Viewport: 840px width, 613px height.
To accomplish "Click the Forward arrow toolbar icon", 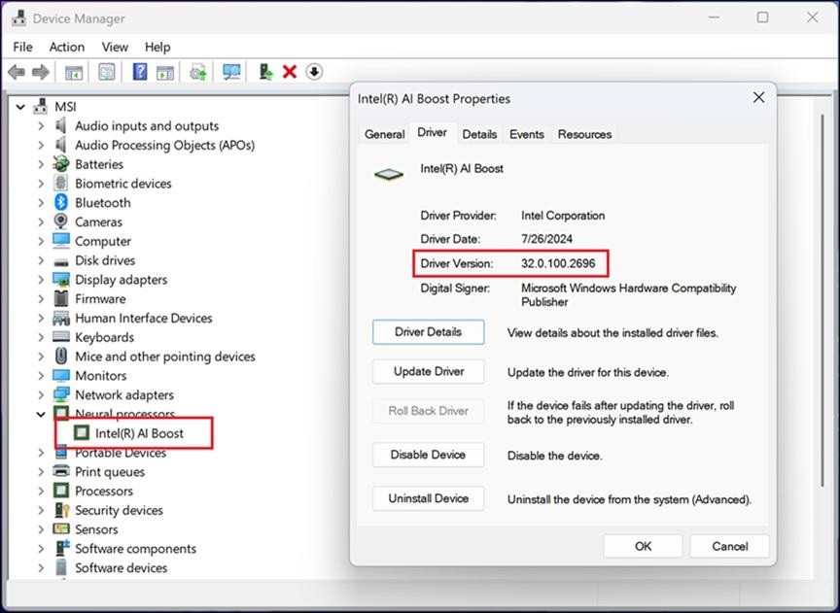I will pyautogui.click(x=41, y=72).
